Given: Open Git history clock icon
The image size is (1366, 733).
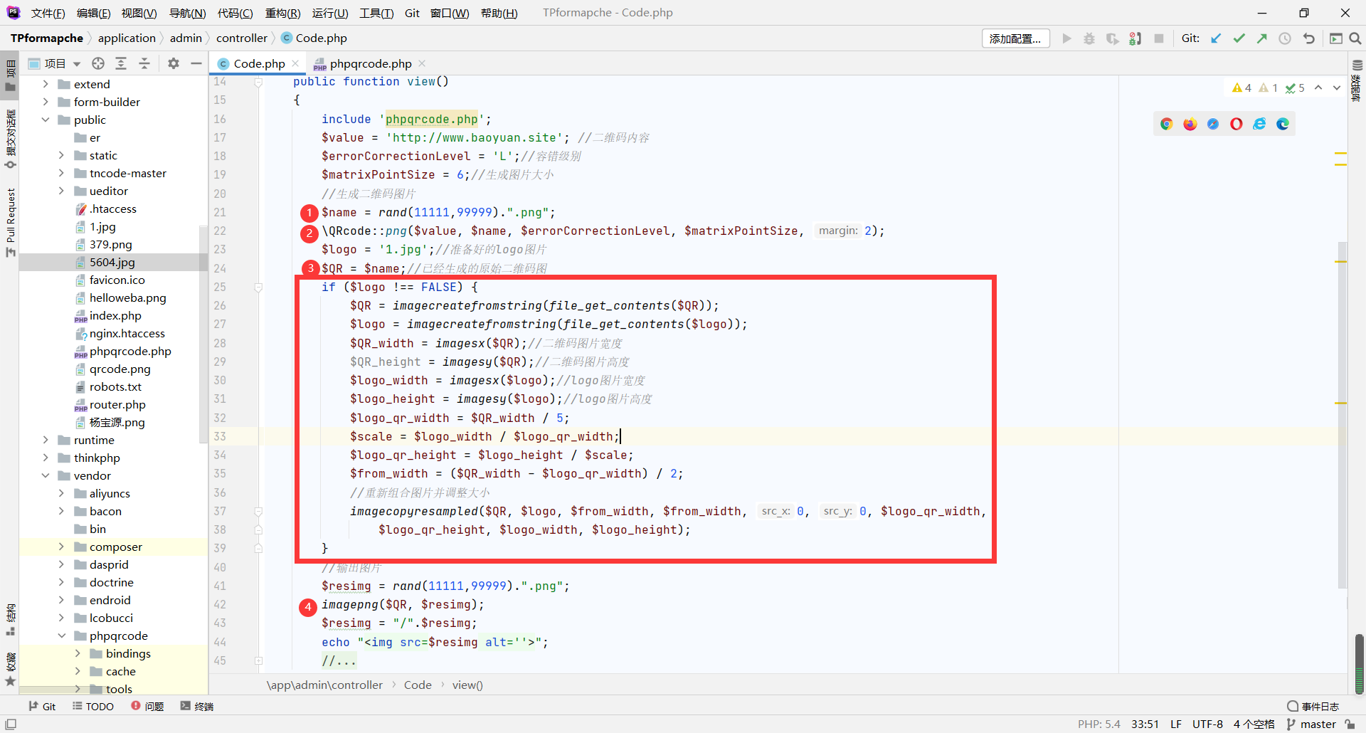Looking at the screenshot, I should (x=1285, y=38).
